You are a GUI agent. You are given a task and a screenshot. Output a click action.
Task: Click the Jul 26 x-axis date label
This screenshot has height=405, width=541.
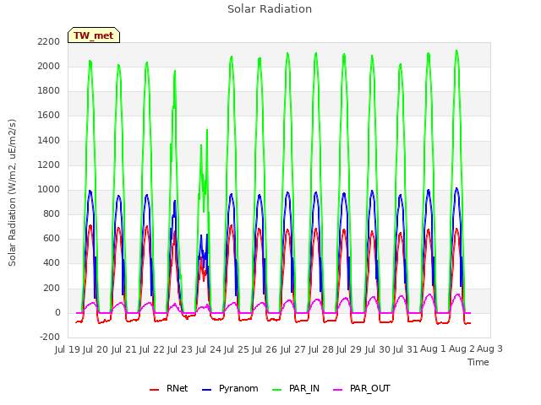(265, 349)
